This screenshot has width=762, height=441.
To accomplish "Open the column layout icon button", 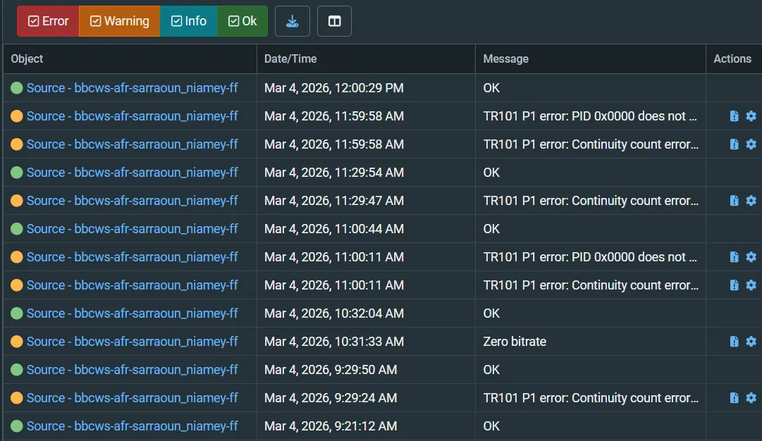I will click(x=334, y=21).
